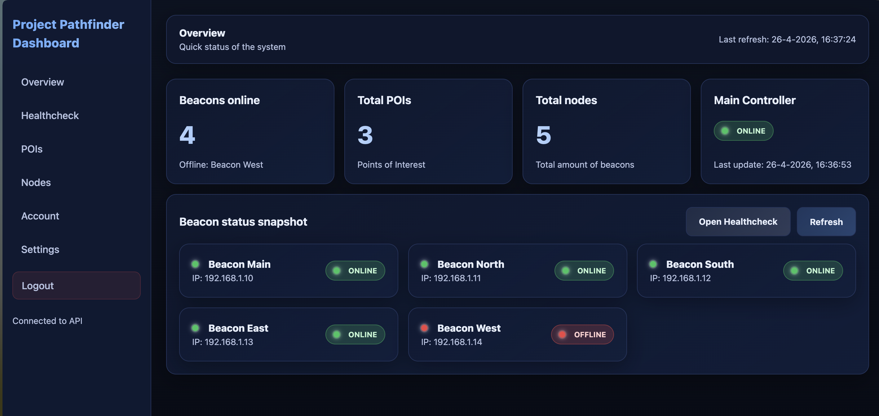Click Beacon North green status dot
Viewport: 879px width, 416px height.
coord(424,264)
